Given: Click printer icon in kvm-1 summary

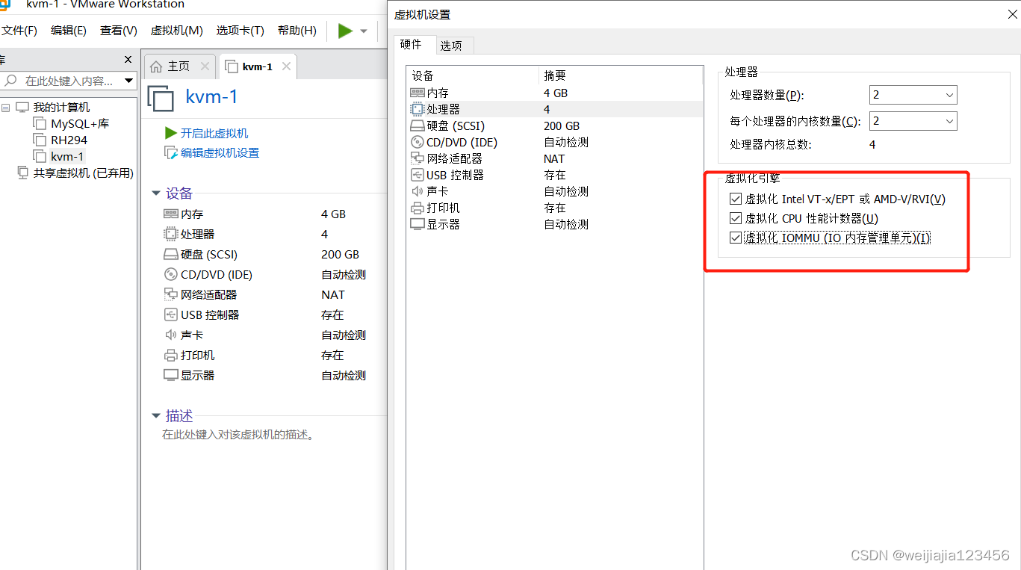Looking at the screenshot, I should [x=171, y=356].
